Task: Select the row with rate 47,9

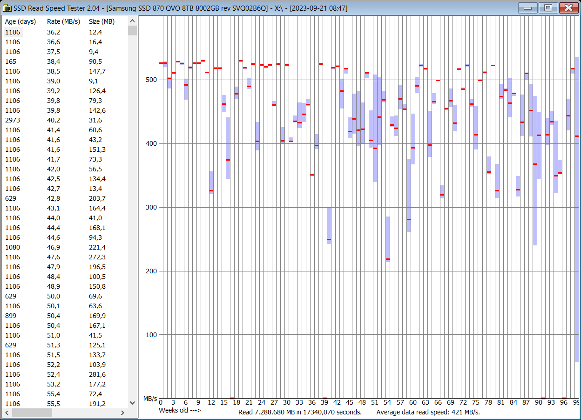Action: 65,267
